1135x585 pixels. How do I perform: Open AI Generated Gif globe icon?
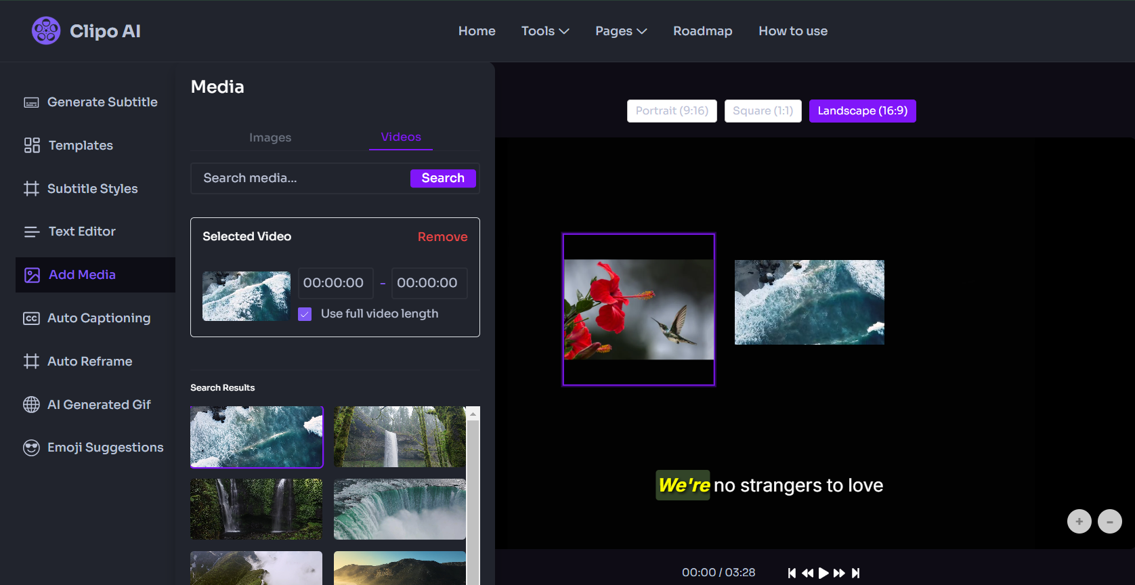(x=31, y=405)
